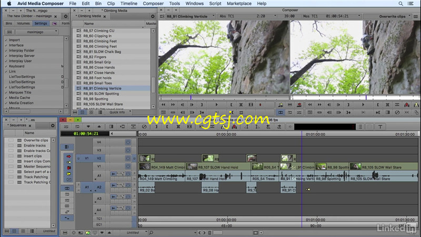The width and height of the screenshot is (421, 237).
Task: Play the record monitor sequence
Action: pyautogui.click(x=363, y=105)
